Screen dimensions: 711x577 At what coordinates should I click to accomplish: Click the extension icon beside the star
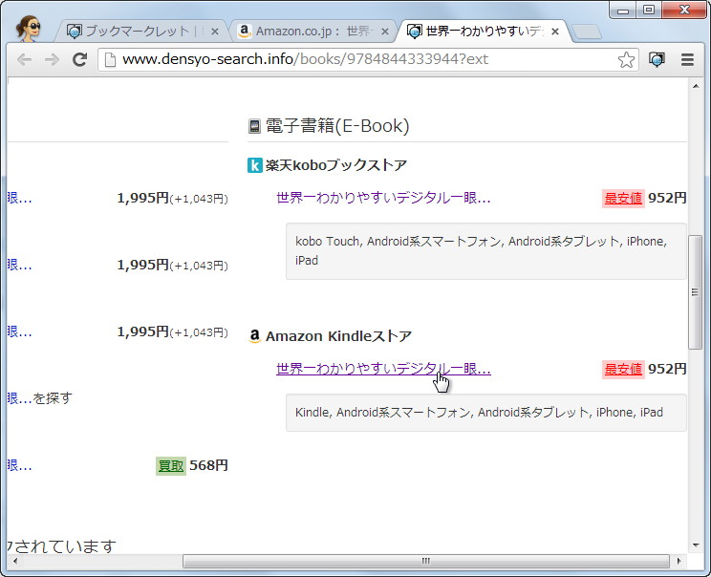click(x=657, y=59)
